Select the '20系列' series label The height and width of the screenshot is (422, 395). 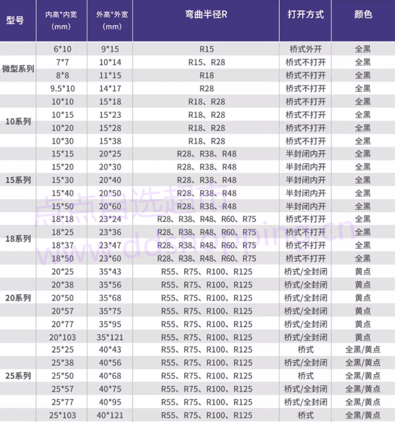tap(18, 298)
